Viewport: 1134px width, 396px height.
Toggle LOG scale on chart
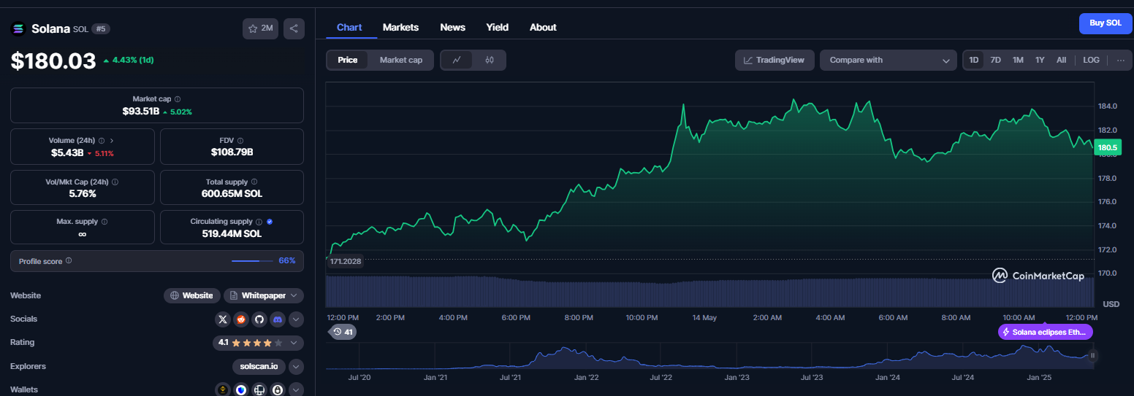[1091, 60]
